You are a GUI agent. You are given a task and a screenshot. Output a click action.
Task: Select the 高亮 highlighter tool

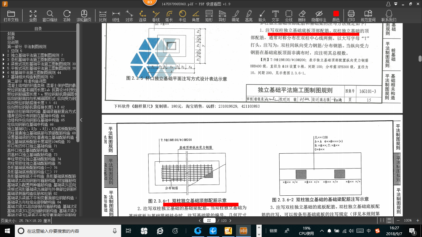[x=249, y=16]
